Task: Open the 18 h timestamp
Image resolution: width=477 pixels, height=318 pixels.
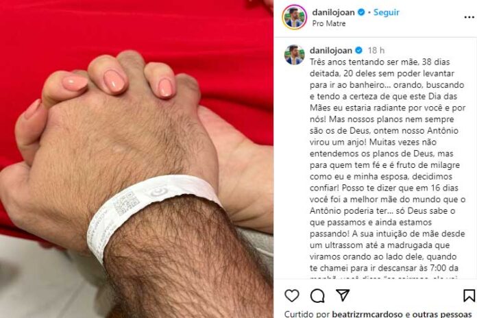Action: (x=376, y=50)
